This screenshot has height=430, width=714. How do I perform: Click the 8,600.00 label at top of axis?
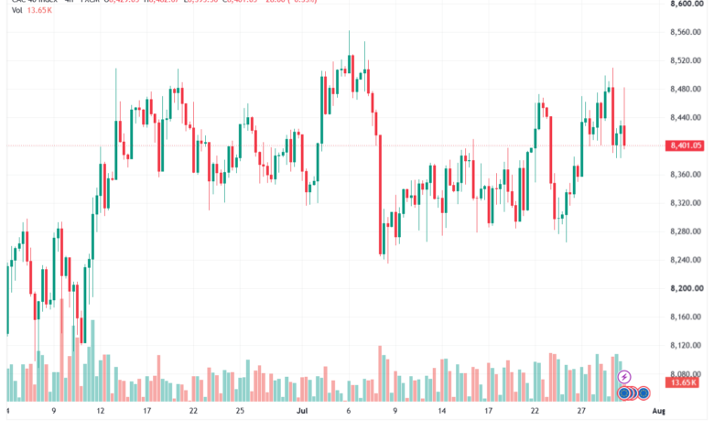[x=687, y=4]
